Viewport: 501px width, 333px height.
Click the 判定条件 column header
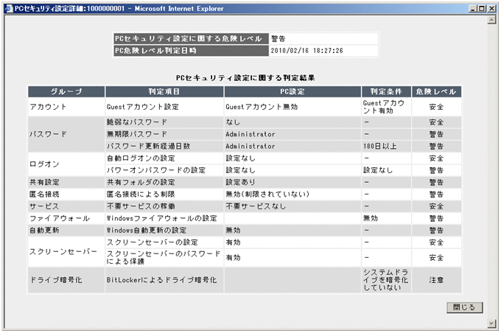pos(386,91)
